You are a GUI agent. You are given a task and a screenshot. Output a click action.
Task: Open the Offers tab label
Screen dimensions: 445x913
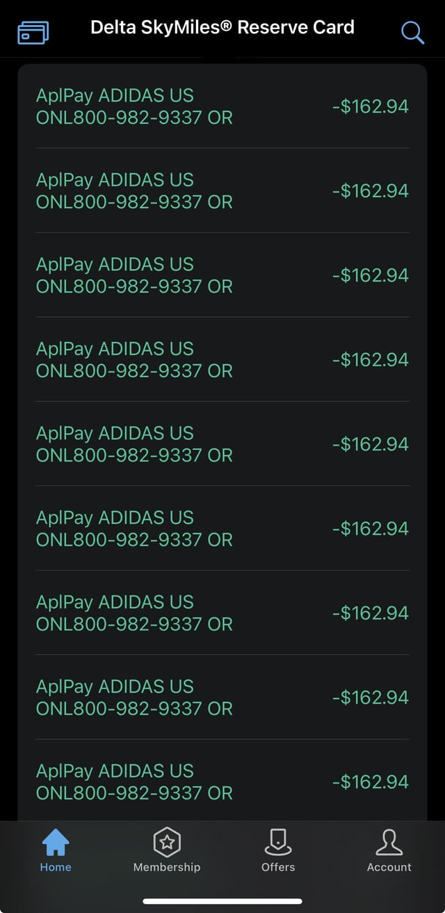278,867
